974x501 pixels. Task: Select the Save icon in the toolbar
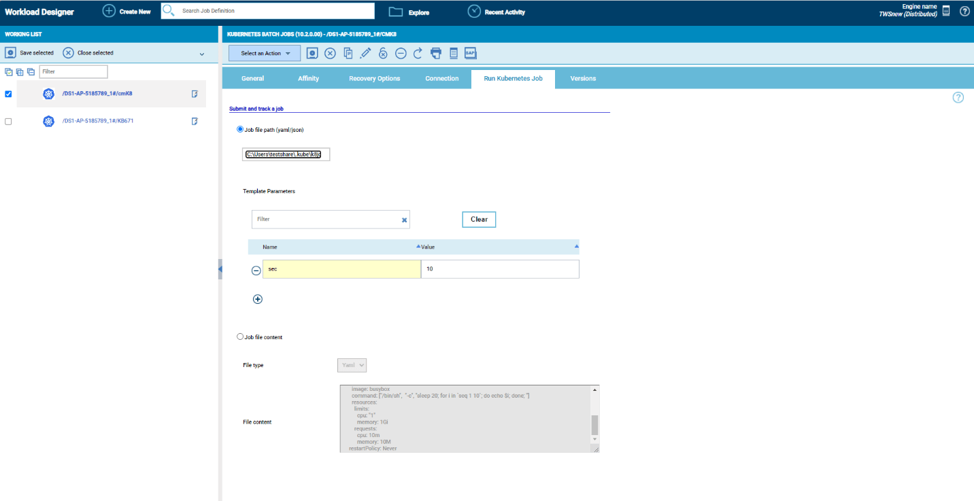point(312,52)
